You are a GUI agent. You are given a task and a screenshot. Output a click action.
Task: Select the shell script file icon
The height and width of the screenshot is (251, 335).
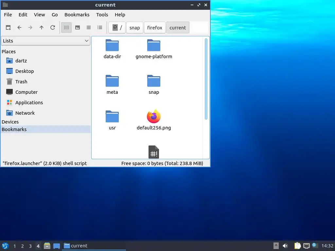pos(154,152)
